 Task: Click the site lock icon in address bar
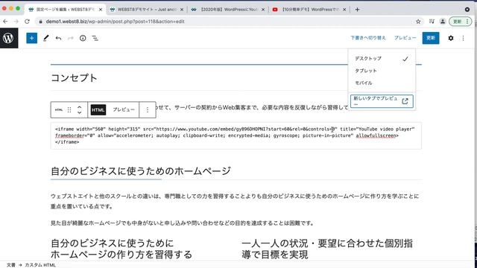pos(40,22)
